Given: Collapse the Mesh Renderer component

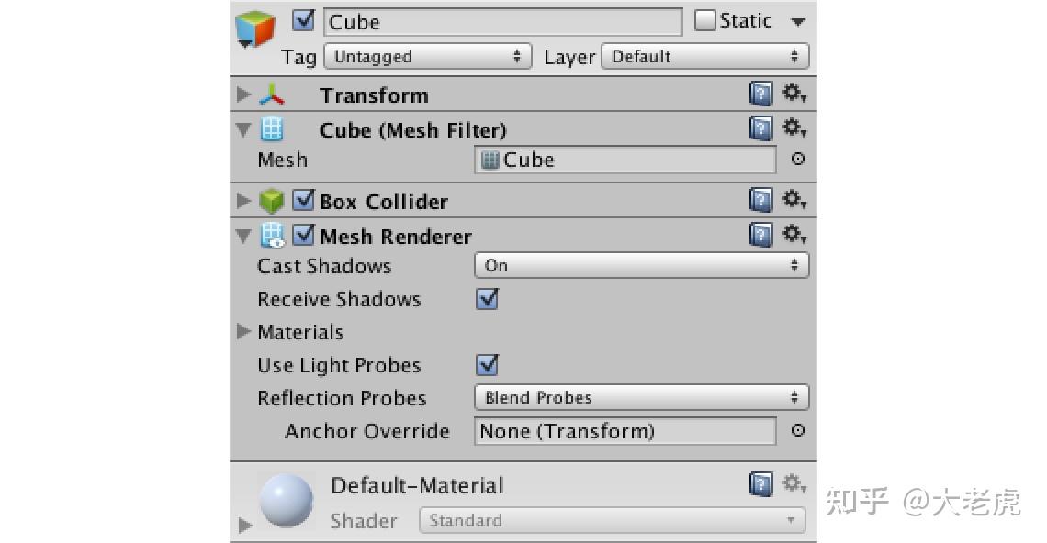Looking at the screenshot, I should [x=243, y=236].
